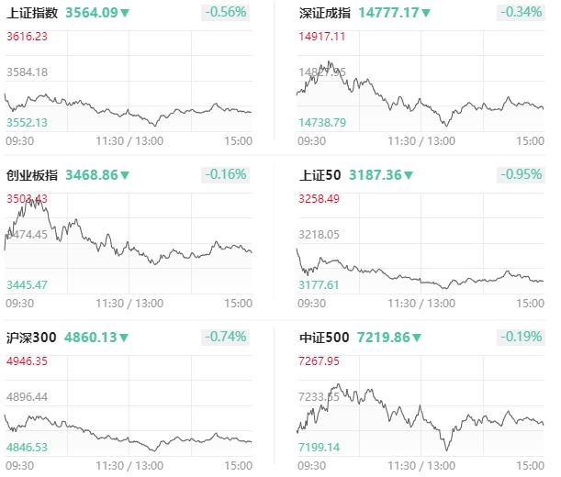
Task: Click the down arrow beside 沪深300 4860.13
Action: (124, 338)
